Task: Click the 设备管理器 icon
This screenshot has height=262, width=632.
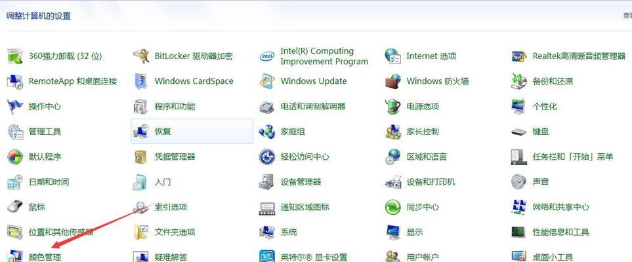Action: [x=267, y=182]
